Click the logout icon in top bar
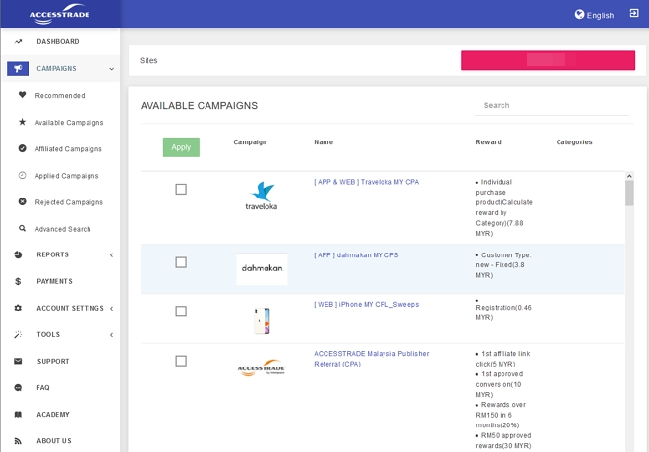649x452 pixels. [633, 13]
